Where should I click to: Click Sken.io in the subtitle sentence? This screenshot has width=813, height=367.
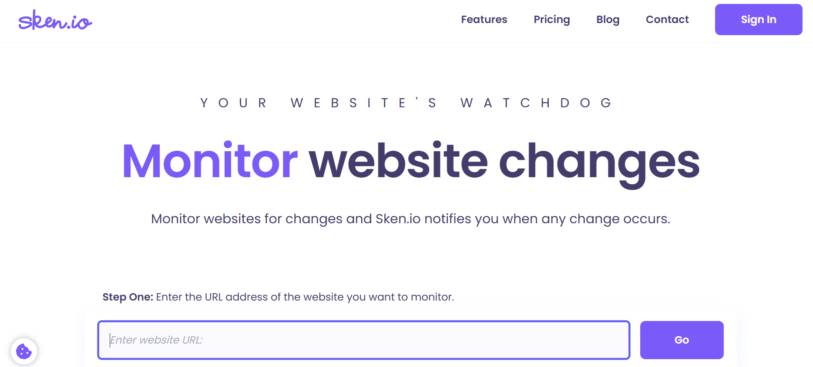coord(398,218)
